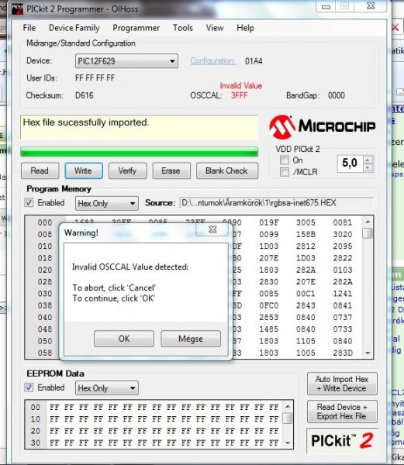Open the File menu

[29, 28]
